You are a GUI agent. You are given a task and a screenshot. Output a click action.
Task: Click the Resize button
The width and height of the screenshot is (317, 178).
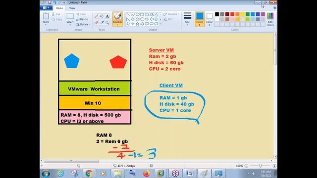click(82, 19)
